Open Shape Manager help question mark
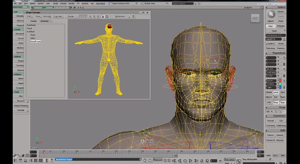Viewport: 300px width, 164px height. (x=133, y=17)
